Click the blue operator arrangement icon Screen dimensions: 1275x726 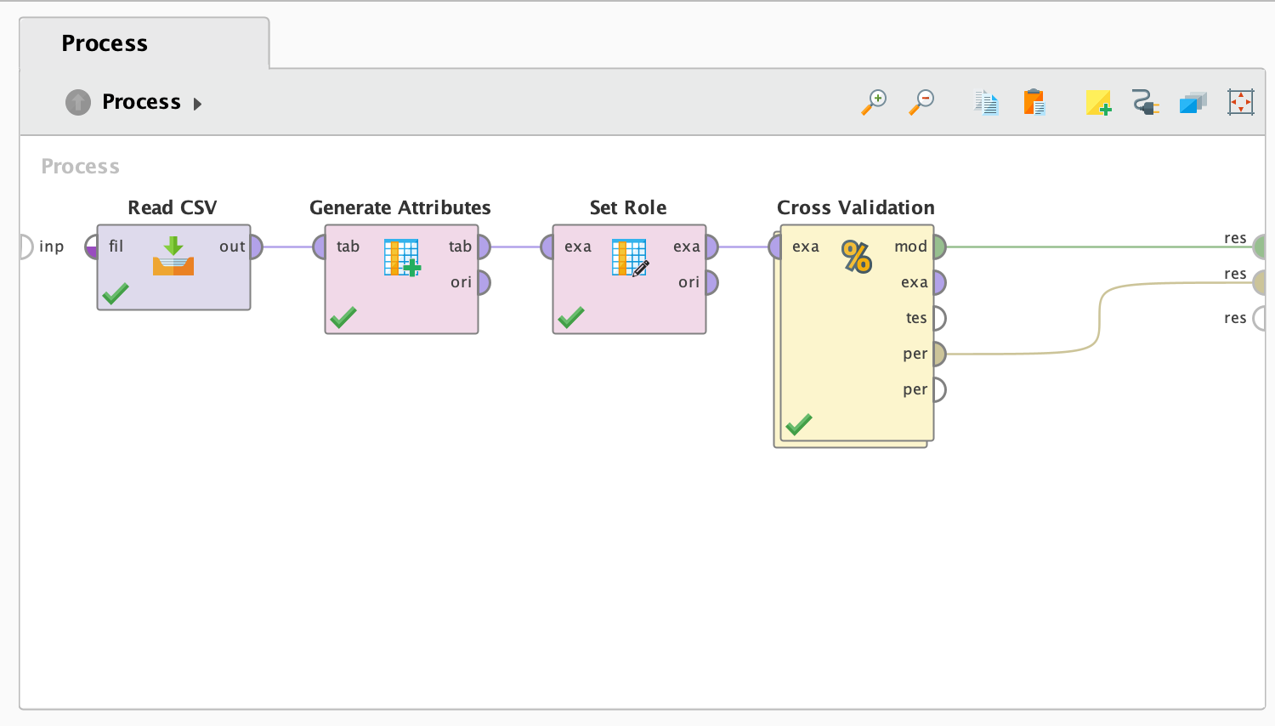(x=1193, y=103)
